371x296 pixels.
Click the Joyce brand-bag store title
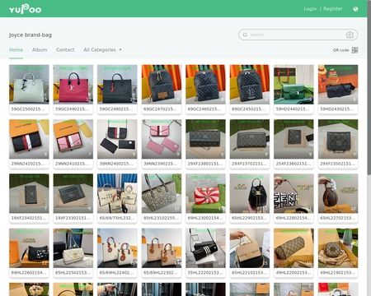[x=31, y=35]
